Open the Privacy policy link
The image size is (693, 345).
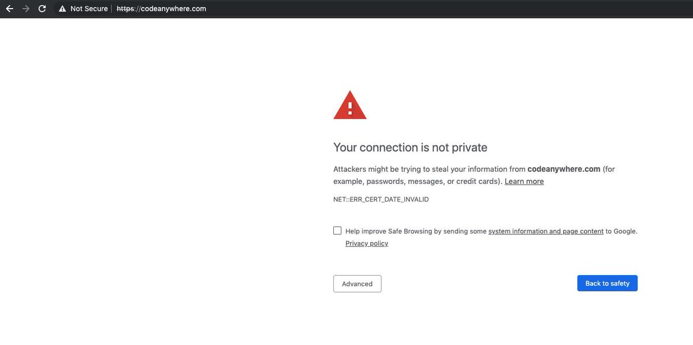(x=367, y=243)
